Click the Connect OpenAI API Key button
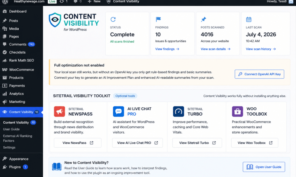 pos(259,74)
